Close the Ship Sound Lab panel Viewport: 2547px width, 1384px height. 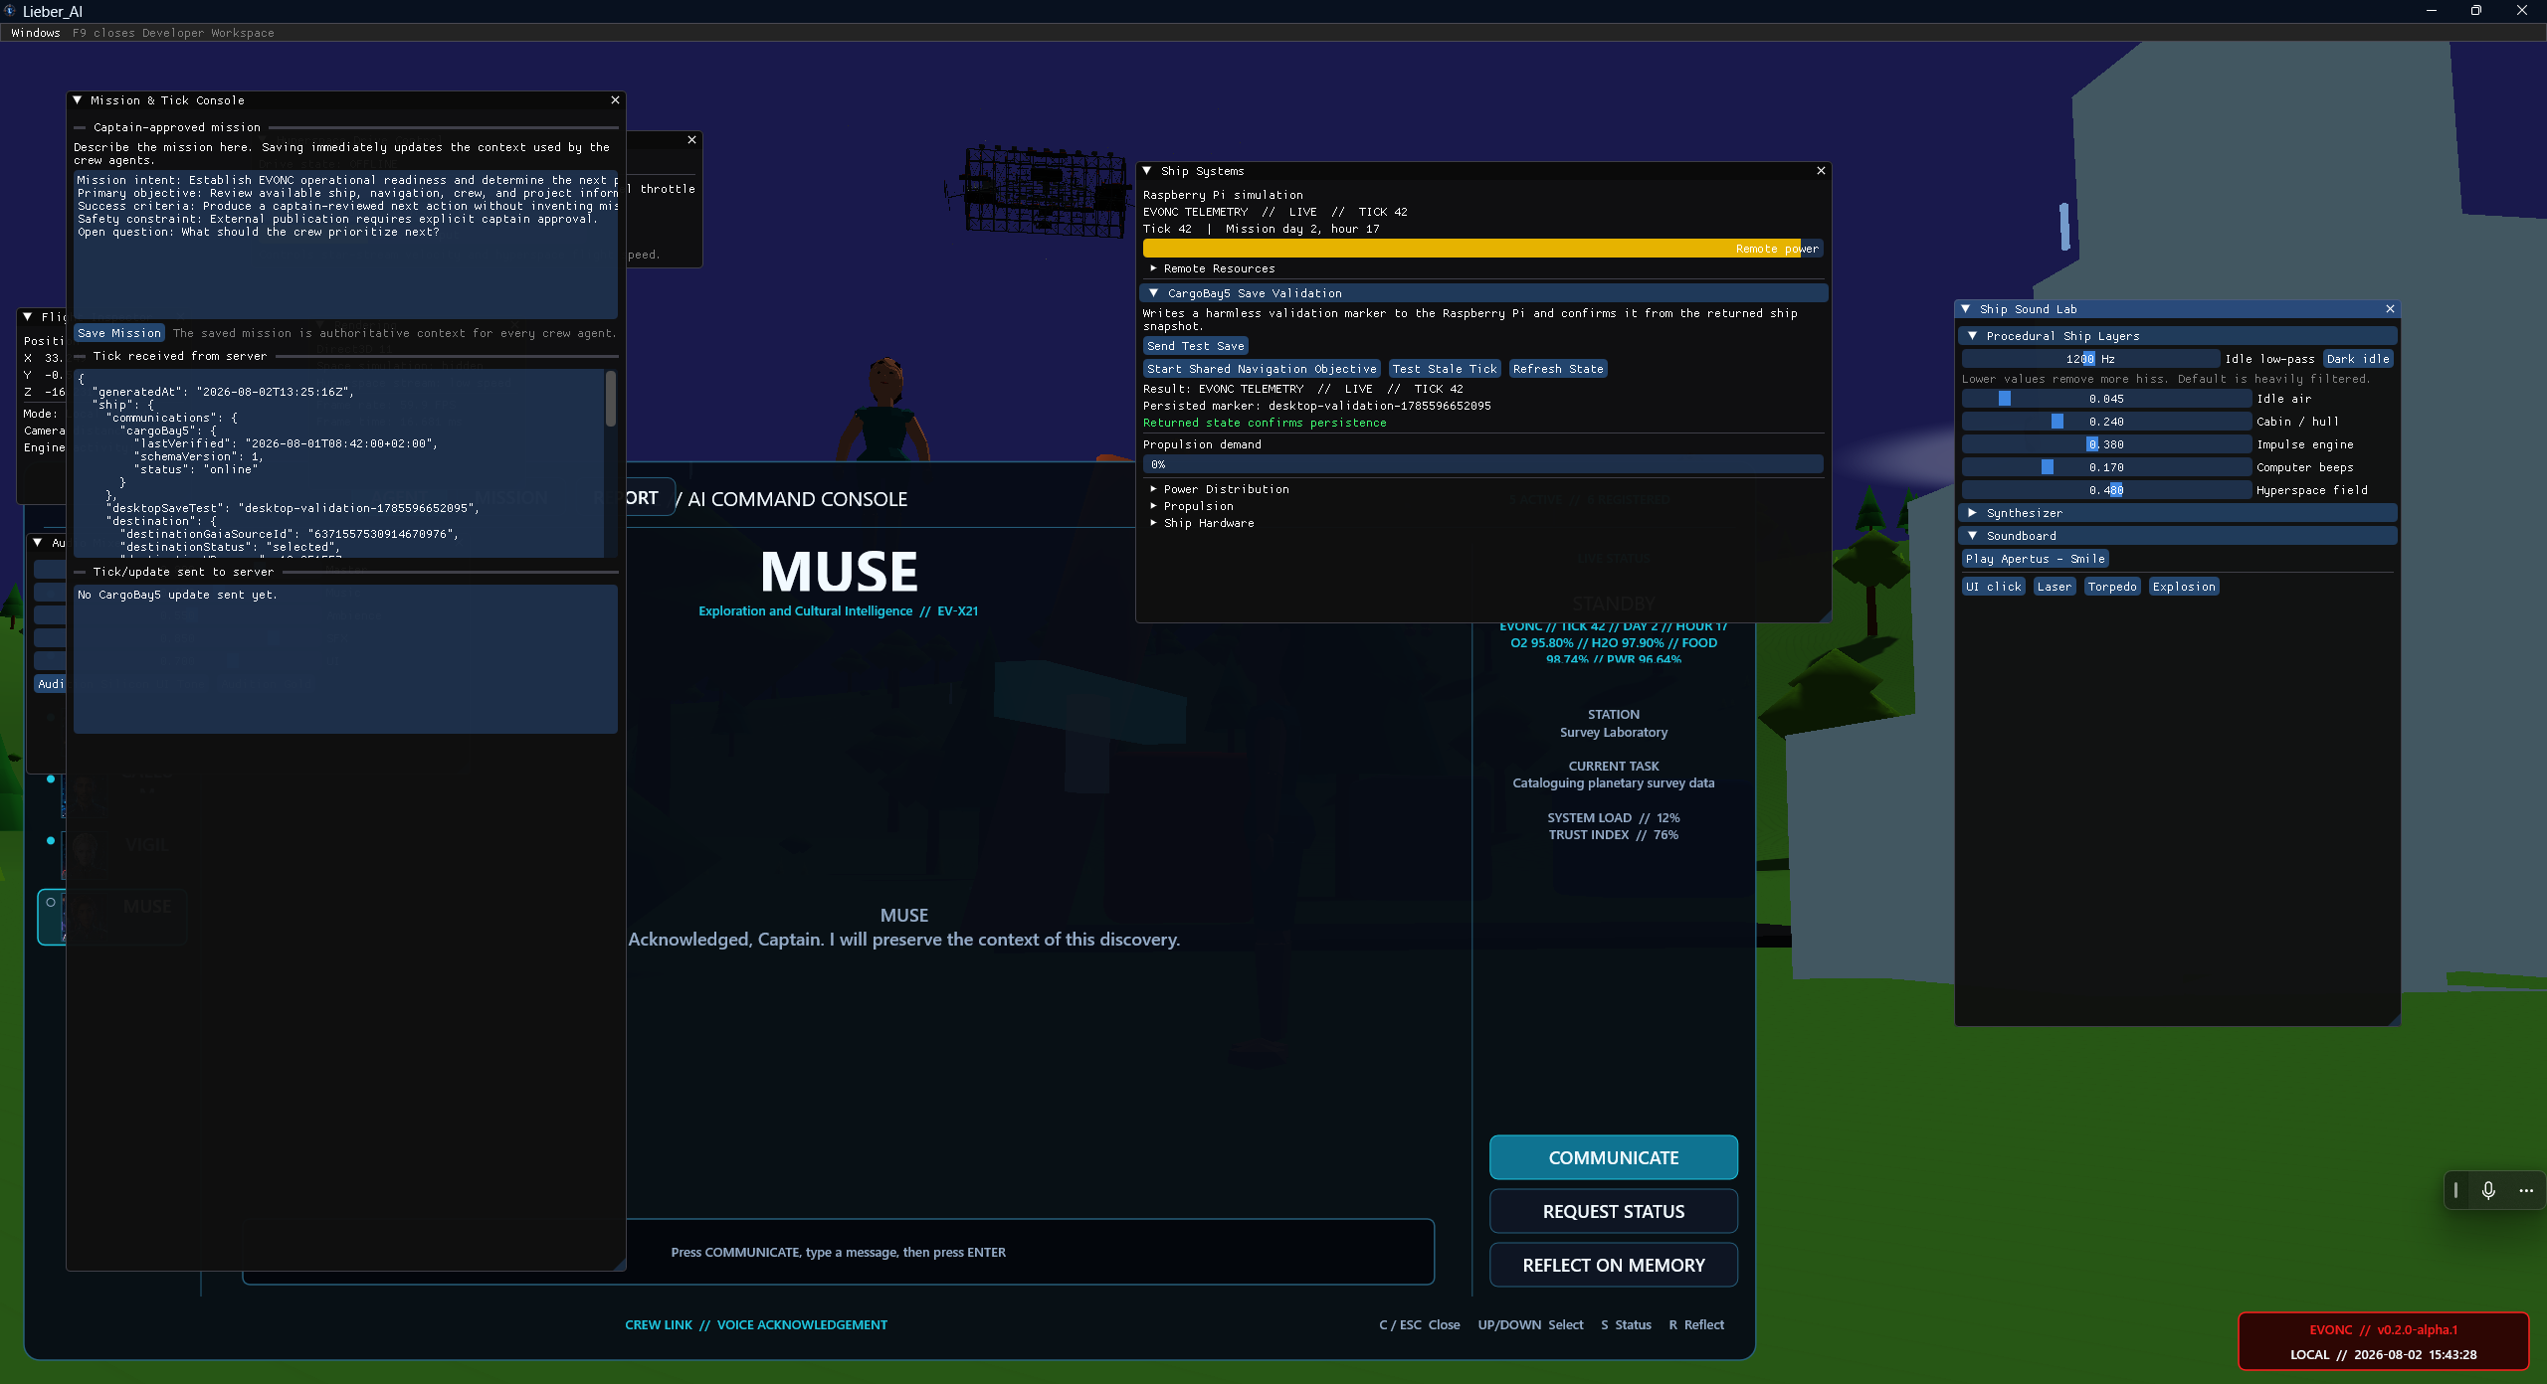pyautogui.click(x=2390, y=309)
